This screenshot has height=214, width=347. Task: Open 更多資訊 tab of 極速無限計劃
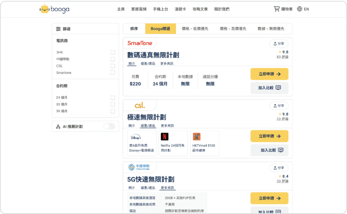click(168, 125)
